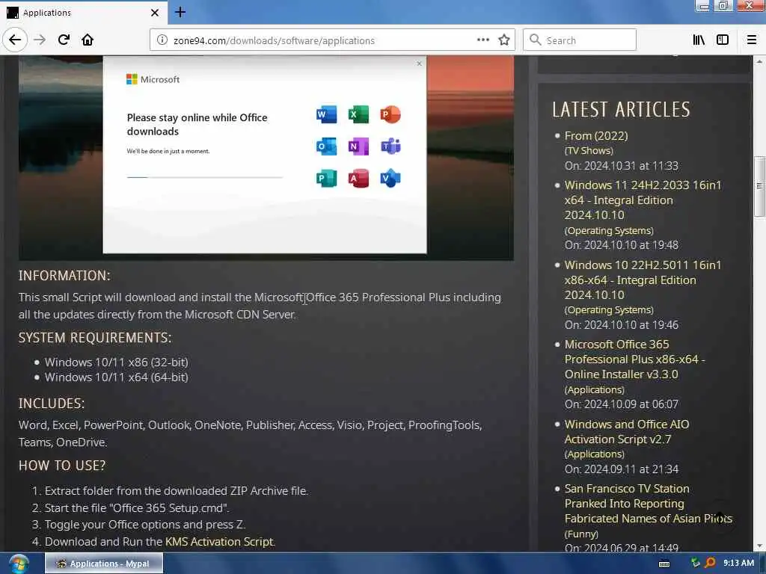
Task: Click the (Operating Systems) label under Windows 11
Action: [x=609, y=230]
